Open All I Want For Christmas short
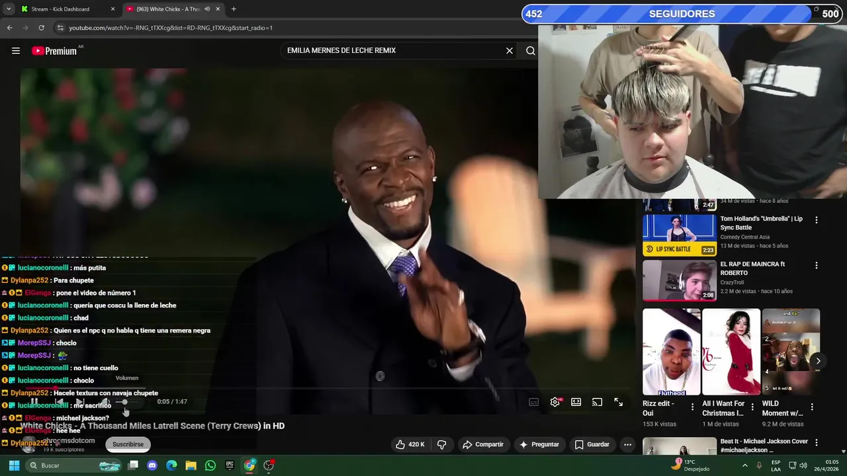Screen dimensions: 847x476 [x=731, y=352]
